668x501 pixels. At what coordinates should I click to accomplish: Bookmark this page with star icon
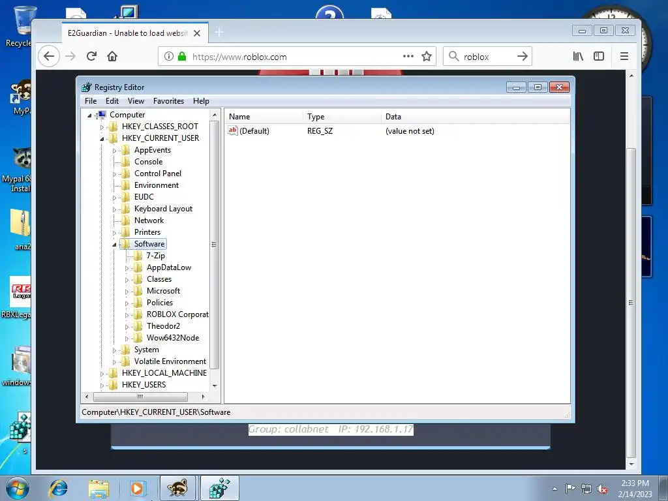click(x=427, y=56)
